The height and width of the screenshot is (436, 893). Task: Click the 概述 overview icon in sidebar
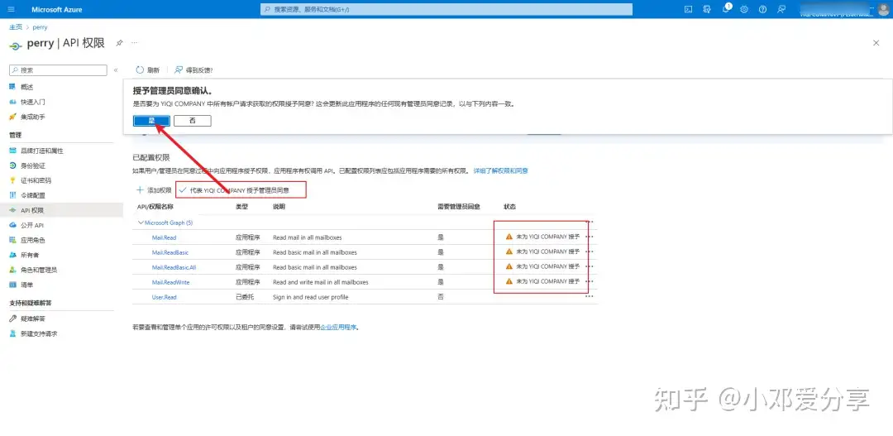click(x=12, y=87)
